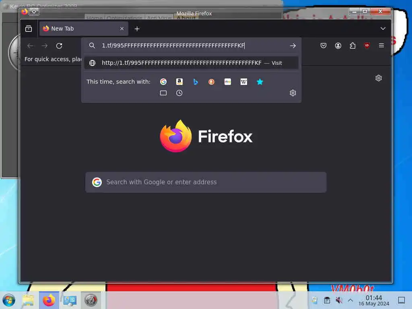
Task: Open the Windows Start orb
Action: tap(9, 300)
